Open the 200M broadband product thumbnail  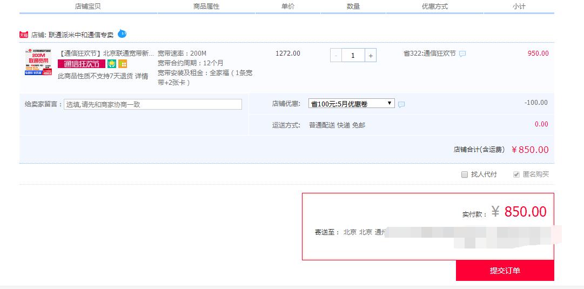38,62
